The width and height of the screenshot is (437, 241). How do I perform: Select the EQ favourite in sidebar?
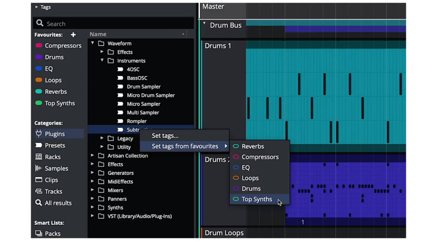click(x=44, y=69)
